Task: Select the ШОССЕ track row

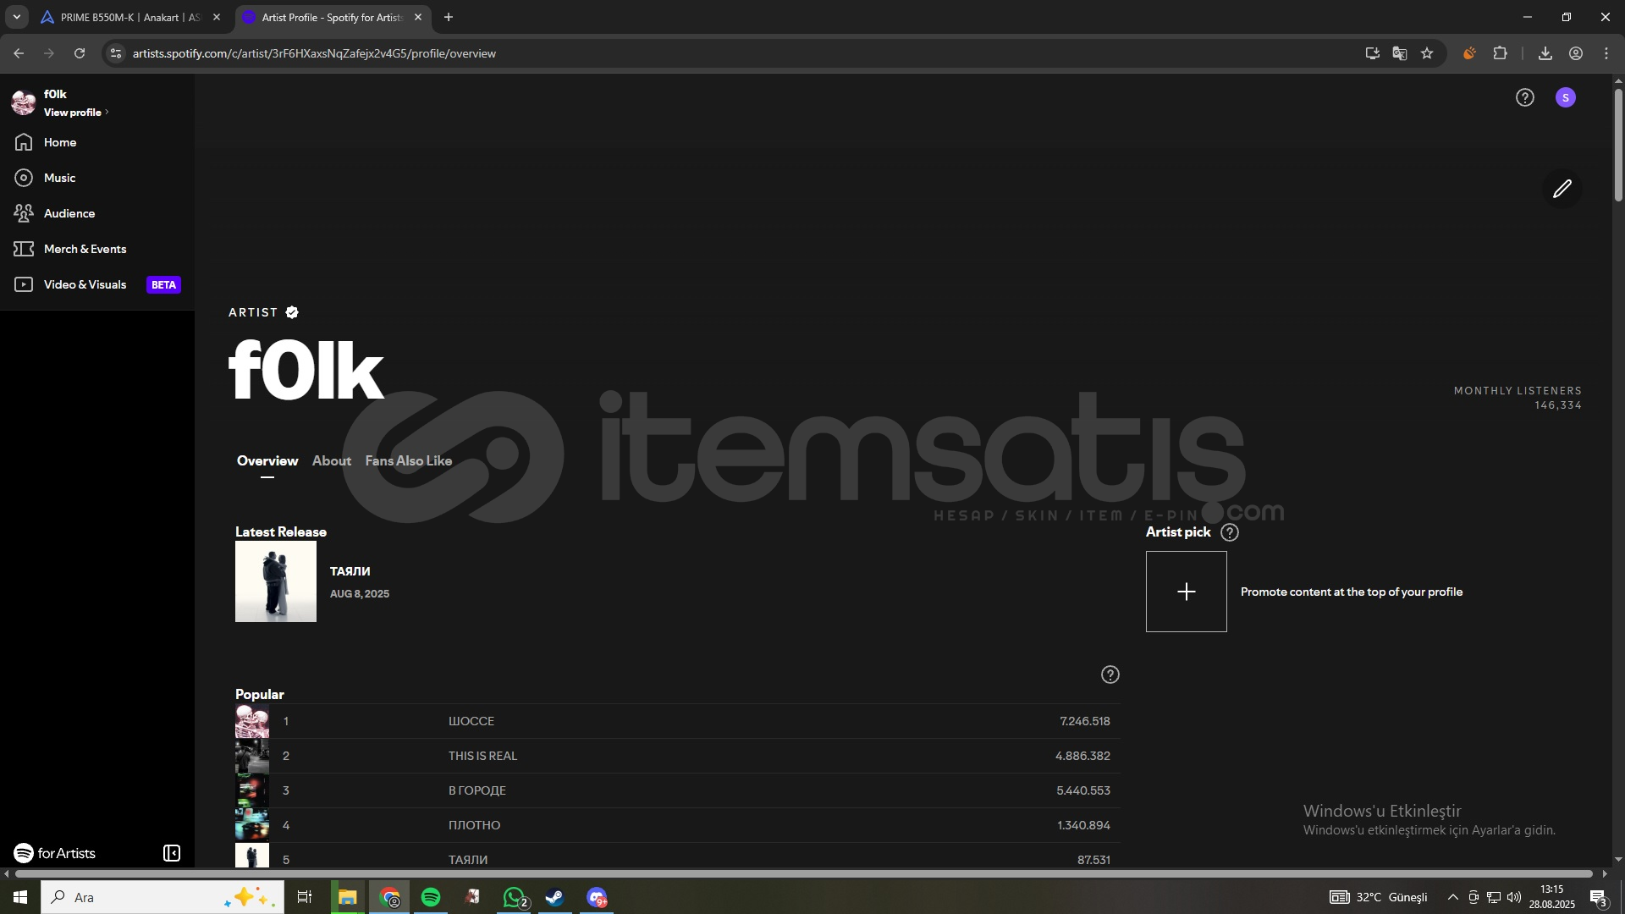Action: (677, 721)
